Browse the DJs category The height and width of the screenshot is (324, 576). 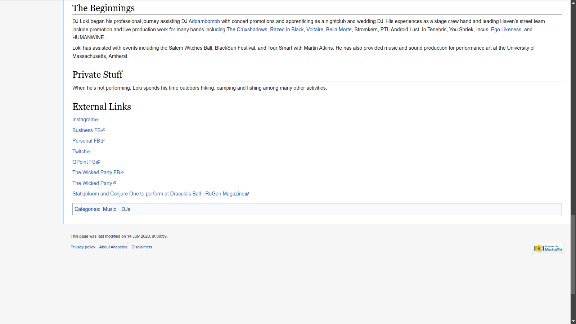pos(126,209)
